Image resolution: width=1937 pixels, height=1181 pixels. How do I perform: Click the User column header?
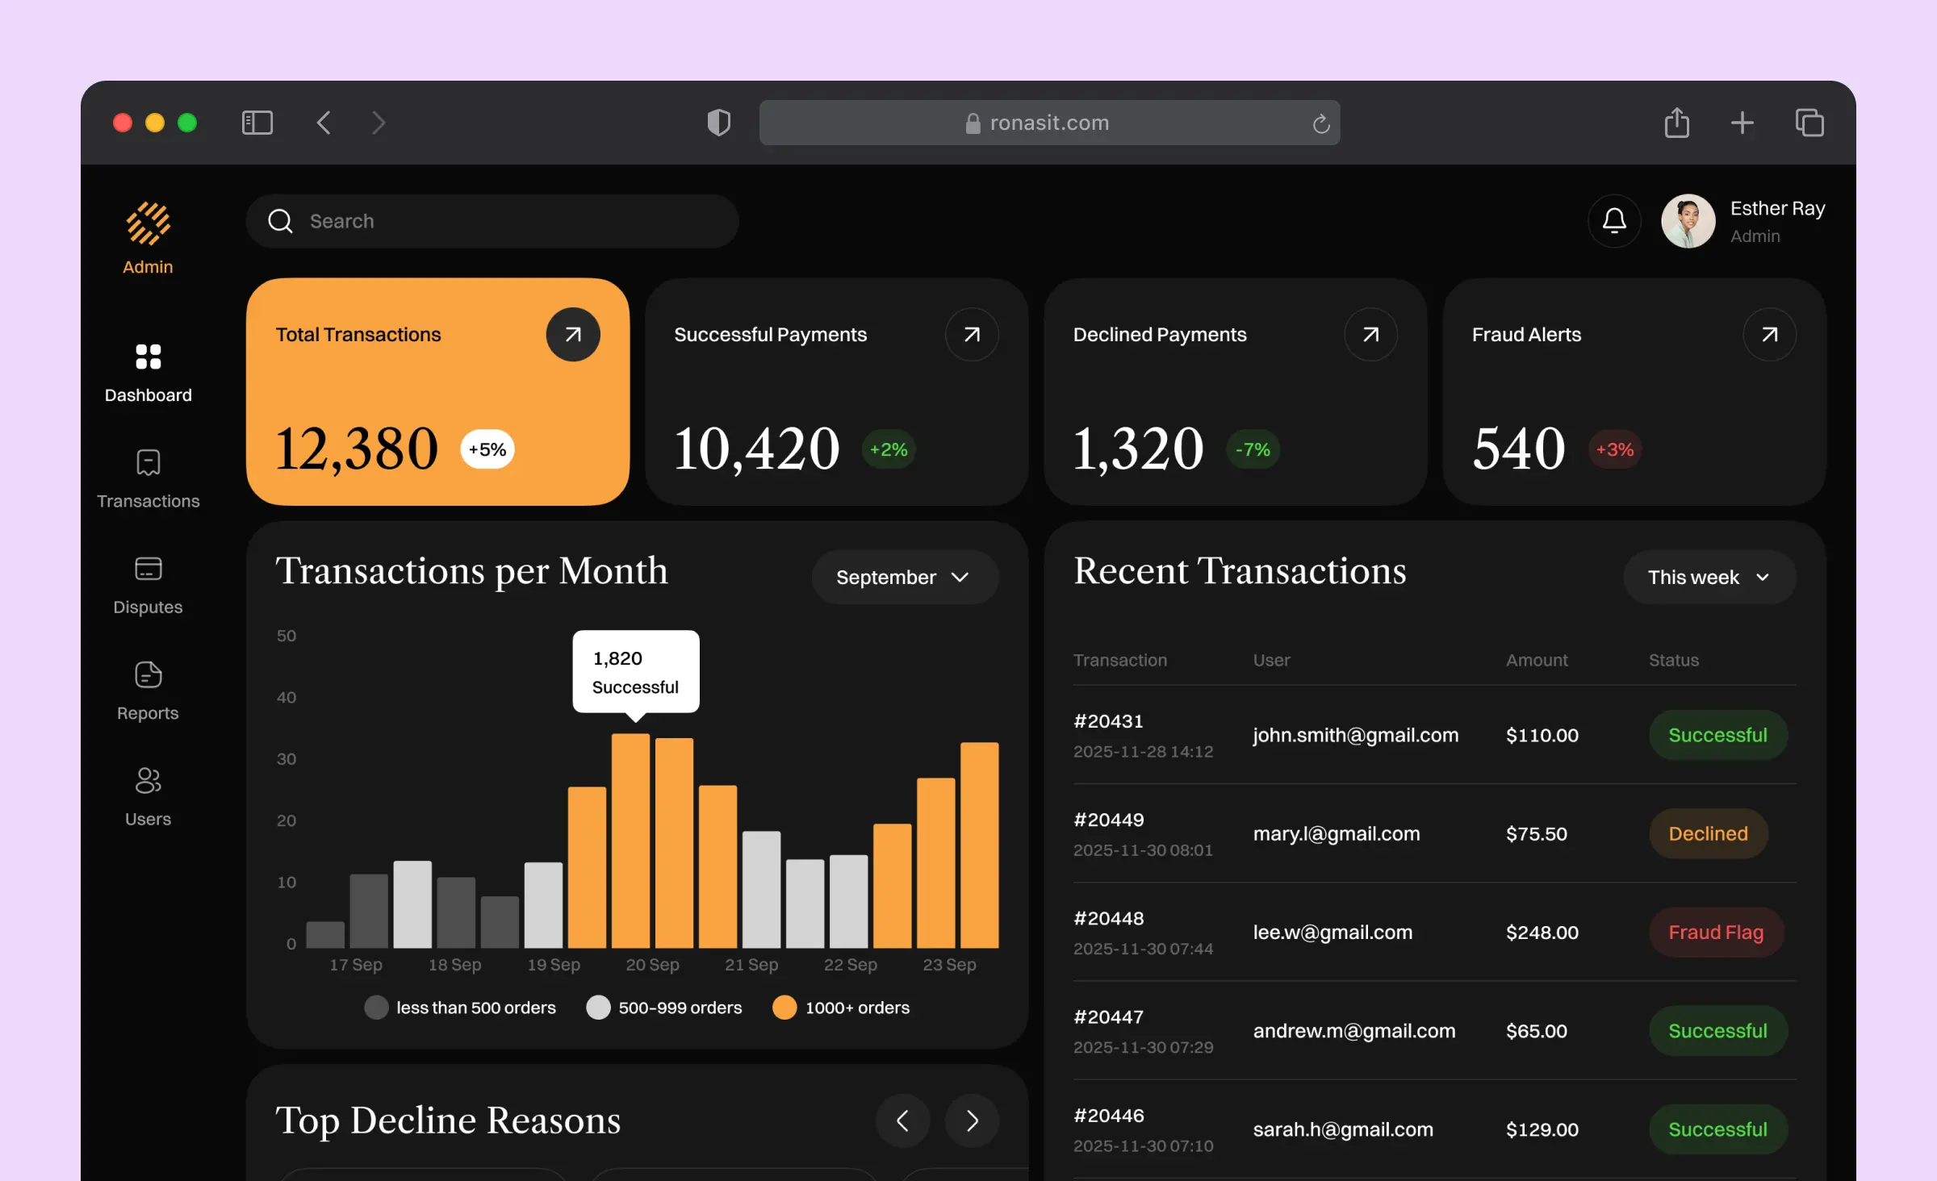click(1271, 660)
